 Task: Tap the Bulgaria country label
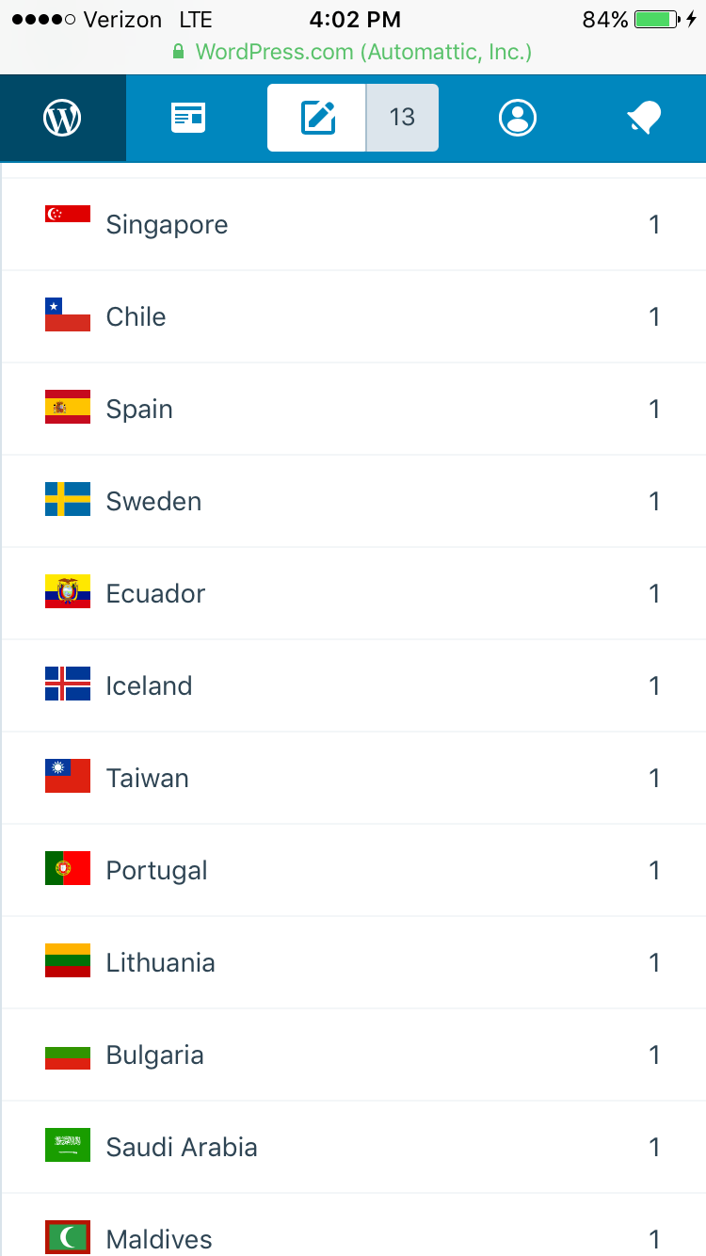pyautogui.click(x=154, y=1055)
